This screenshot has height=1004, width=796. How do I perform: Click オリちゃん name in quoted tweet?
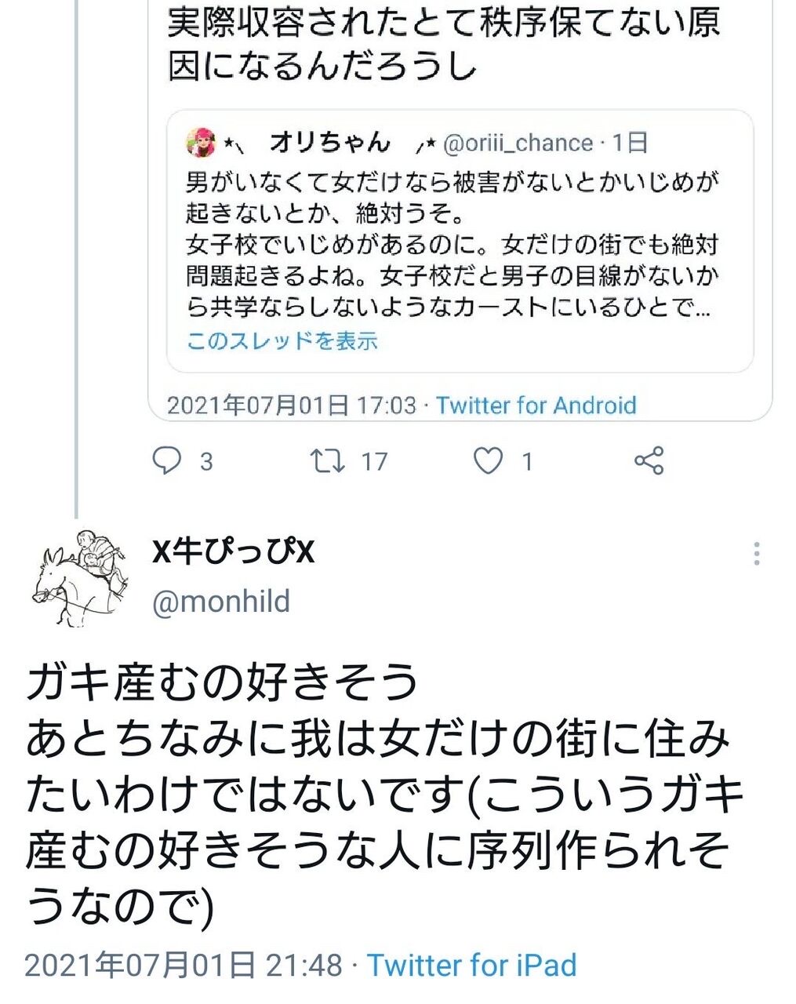pyautogui.click(x=330, y=142)
